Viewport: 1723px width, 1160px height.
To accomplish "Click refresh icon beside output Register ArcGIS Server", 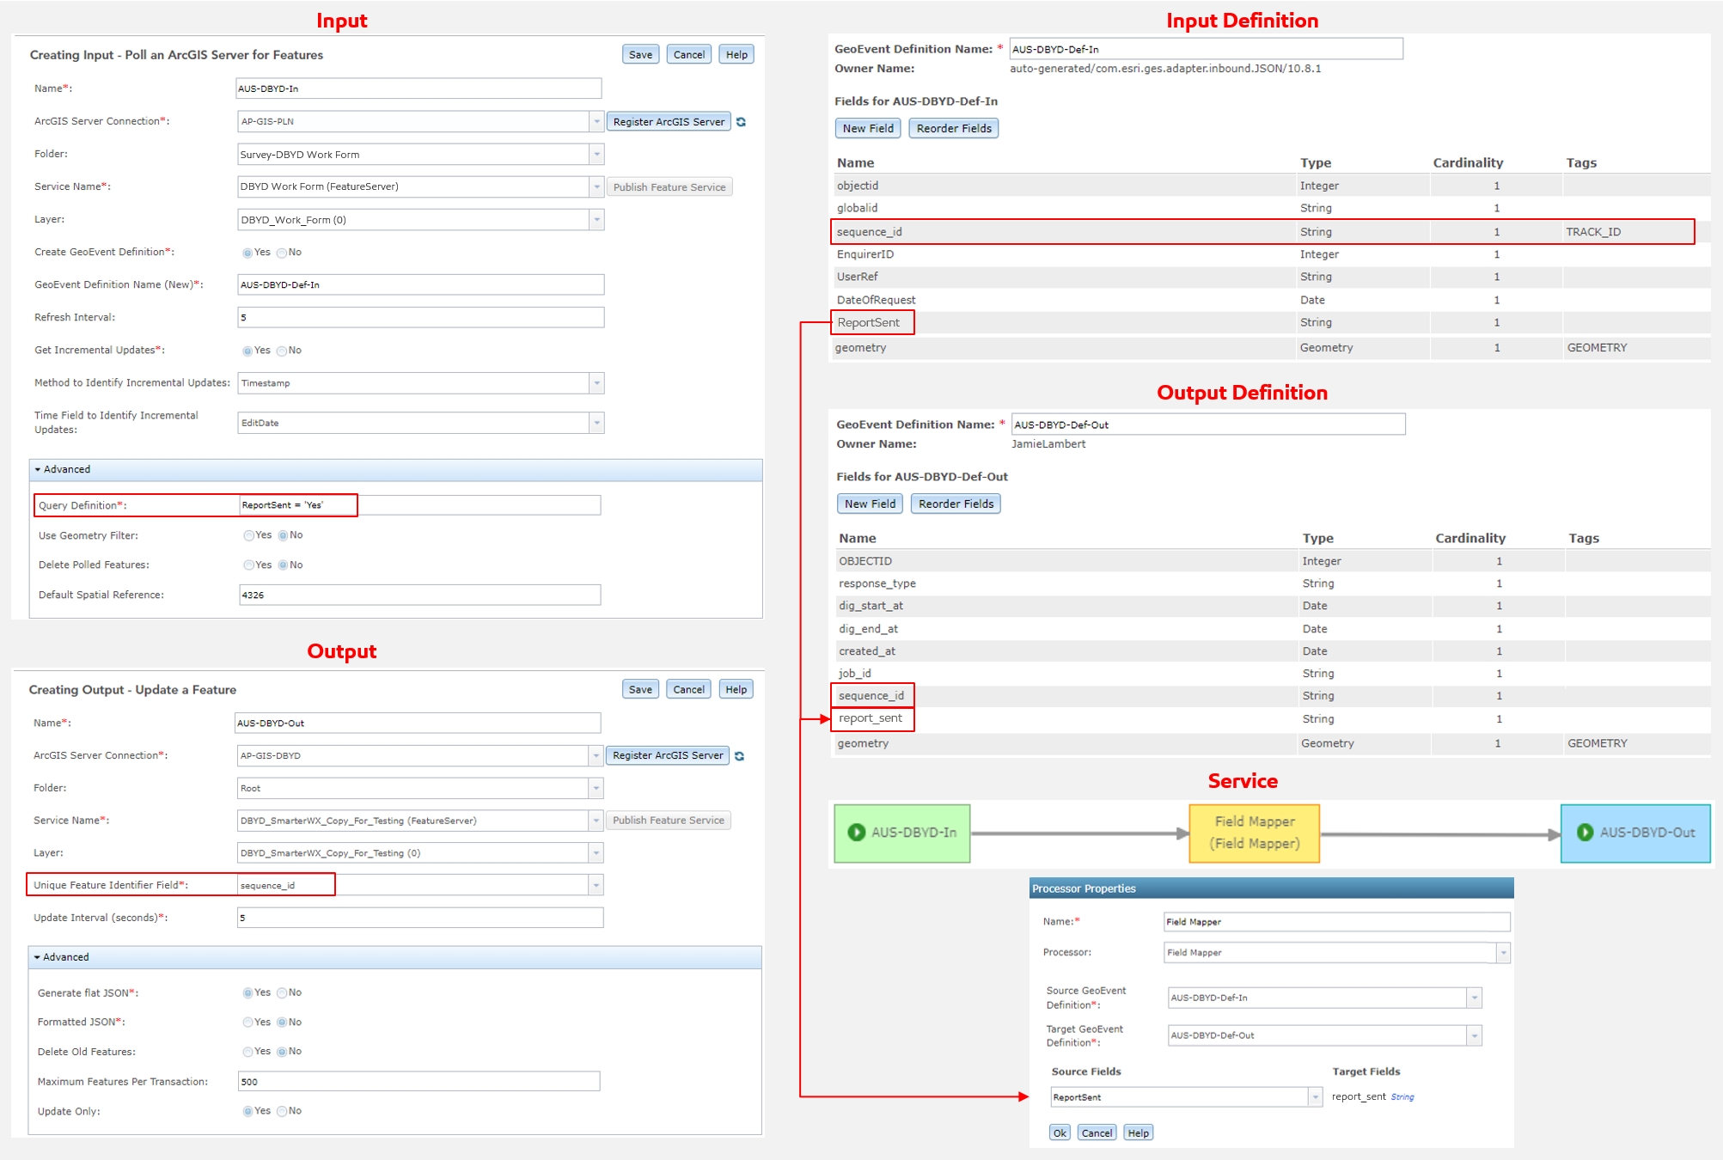I will coord(739,756).
